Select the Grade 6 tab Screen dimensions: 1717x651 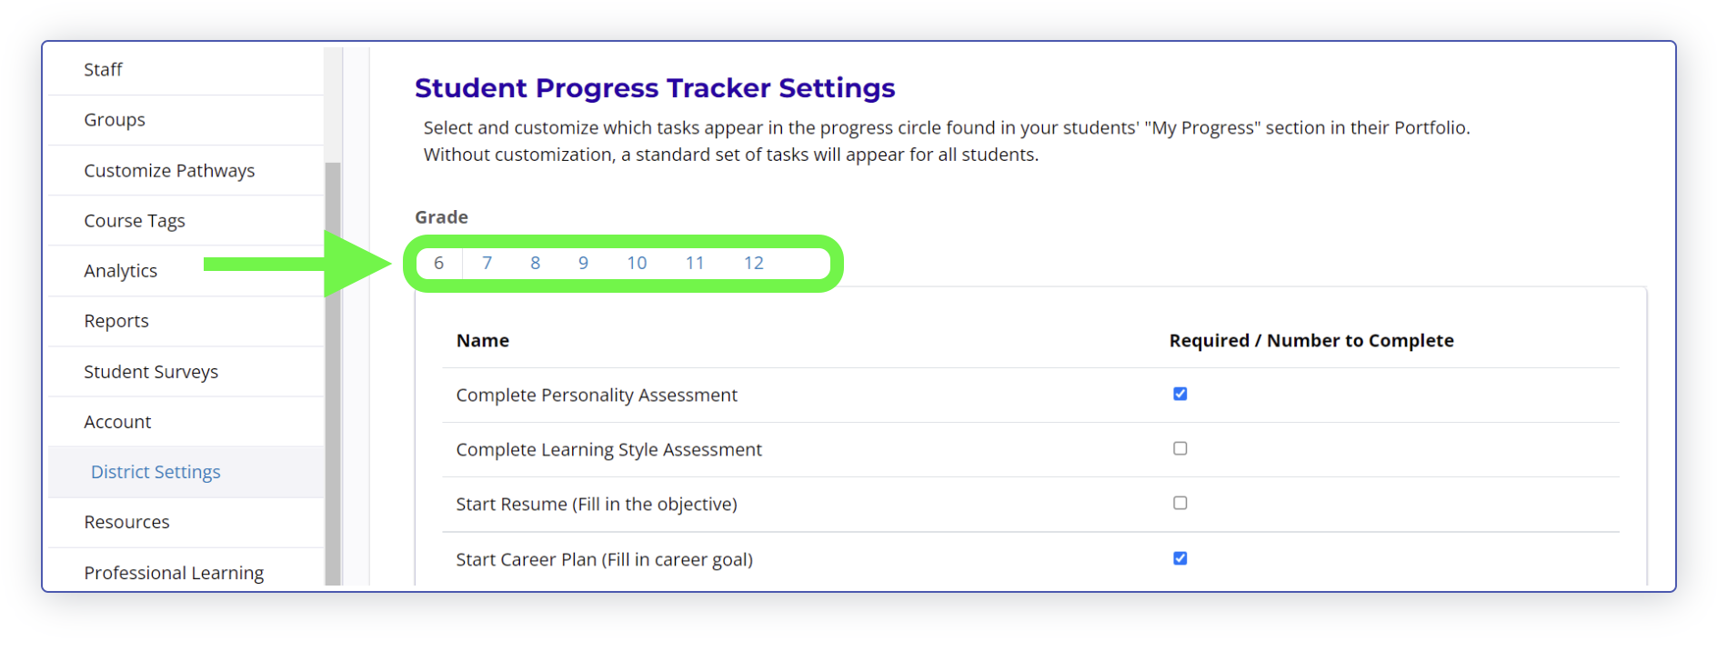pyautogui.click(x=438, y=264)
